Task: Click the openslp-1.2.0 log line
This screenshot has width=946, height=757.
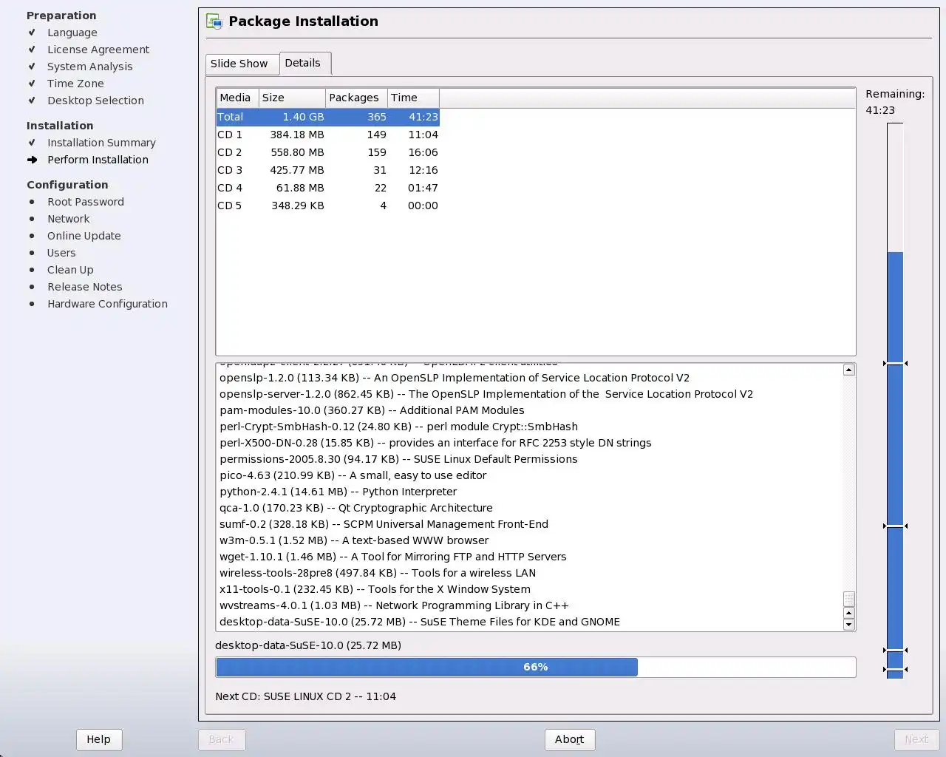Action: [x=455, y=378]
